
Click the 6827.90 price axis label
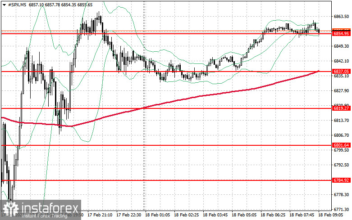point(342,91)
